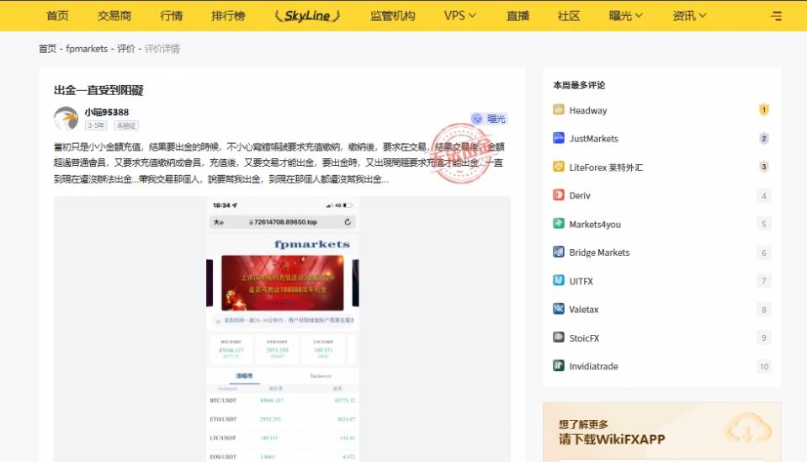Click username 小喵95388
Screen dimensions: 807x462
tap(107, 112)
